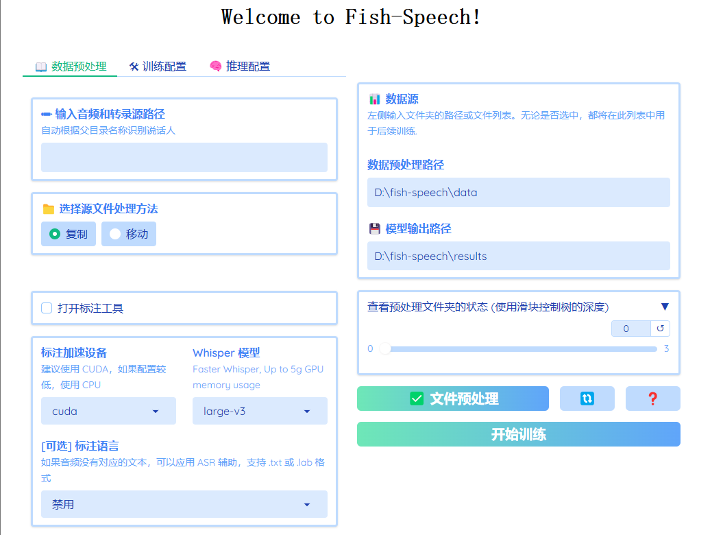Click the '[可选] 标注语言' label
This screenshot has width=723, height=535.
79,446
